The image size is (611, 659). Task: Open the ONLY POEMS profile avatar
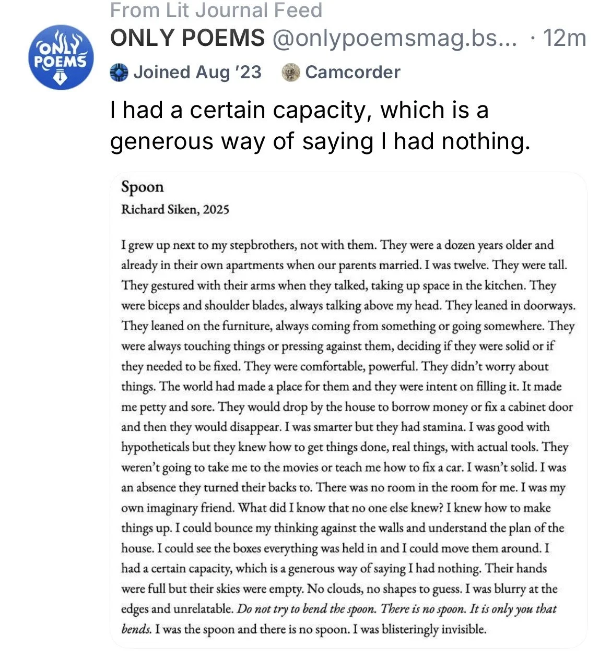point(61,57)
